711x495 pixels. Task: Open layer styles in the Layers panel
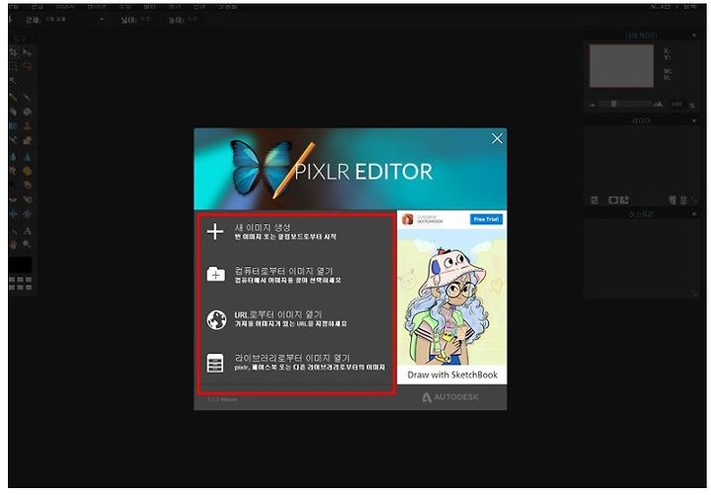point(625,200)
